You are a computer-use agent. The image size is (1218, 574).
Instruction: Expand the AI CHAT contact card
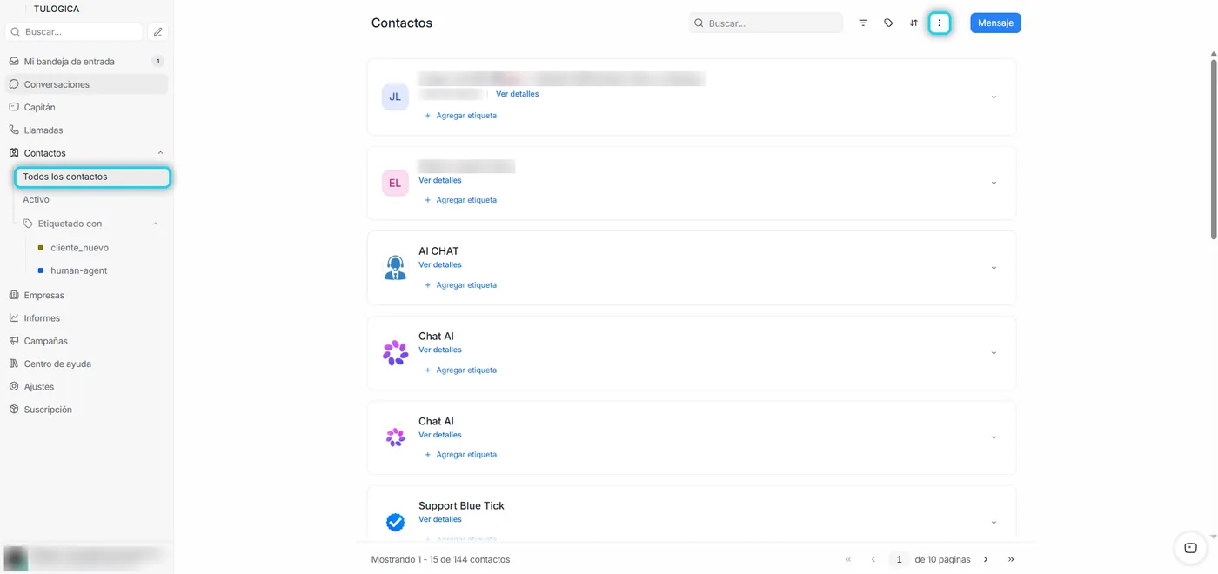point(994,268)
